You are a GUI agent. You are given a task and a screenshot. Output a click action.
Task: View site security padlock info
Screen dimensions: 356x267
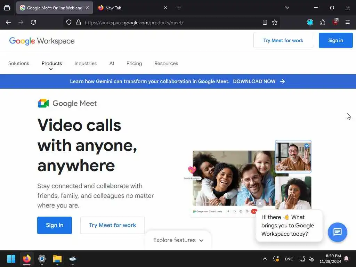click(x=79, y=22)
